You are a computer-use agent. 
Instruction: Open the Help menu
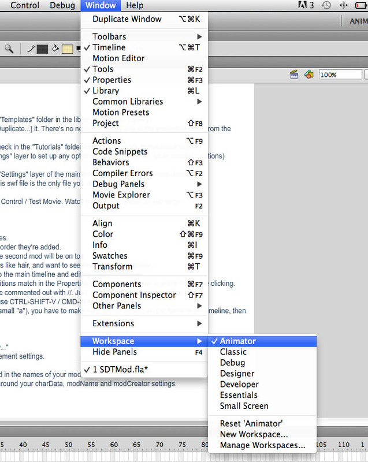[x=135, y=5]
